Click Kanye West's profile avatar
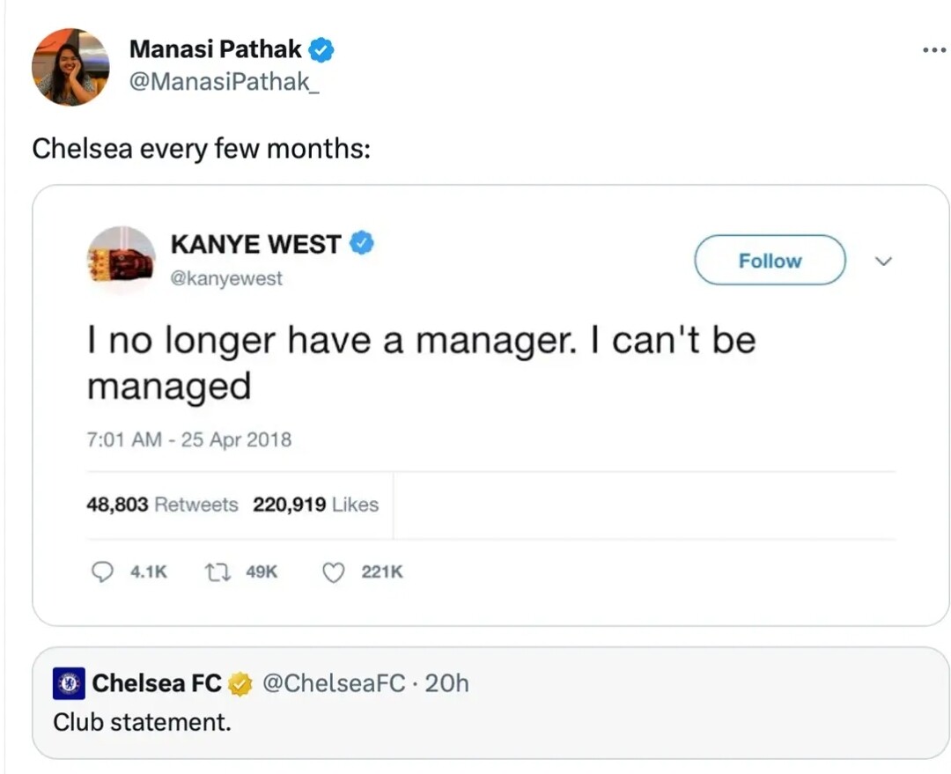 point(122,260)
